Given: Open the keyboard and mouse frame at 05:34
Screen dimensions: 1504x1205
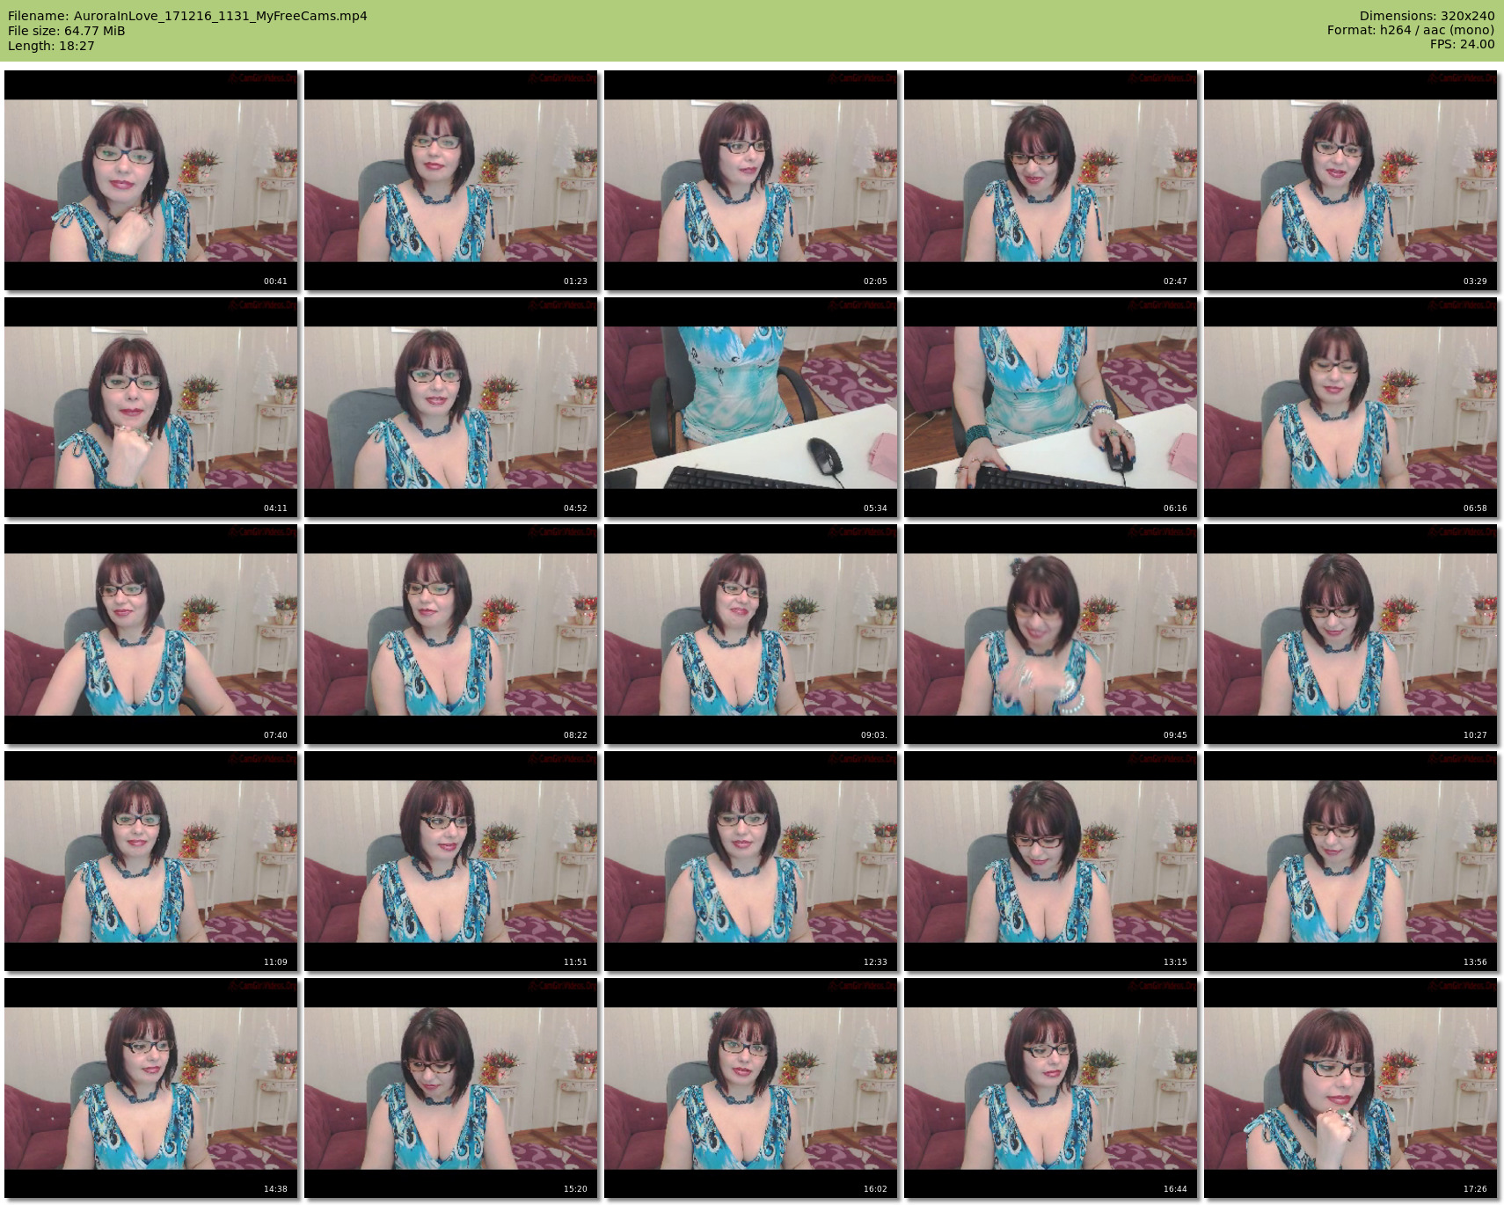Looking at the screenshot, I should pyautogui.click(x=750, y=407).
